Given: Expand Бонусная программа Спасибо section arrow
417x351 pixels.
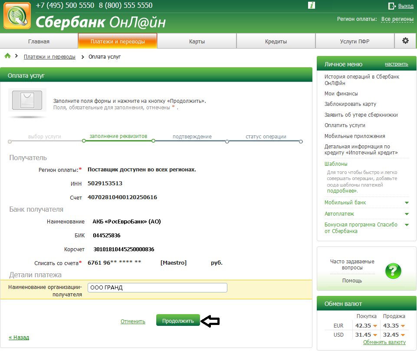Looking at the screenshot, I should (407, 225).
